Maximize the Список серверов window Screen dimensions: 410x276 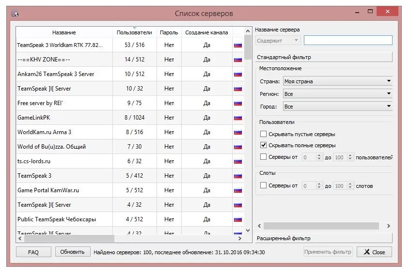pyautogui.click(x=370, y=11)
